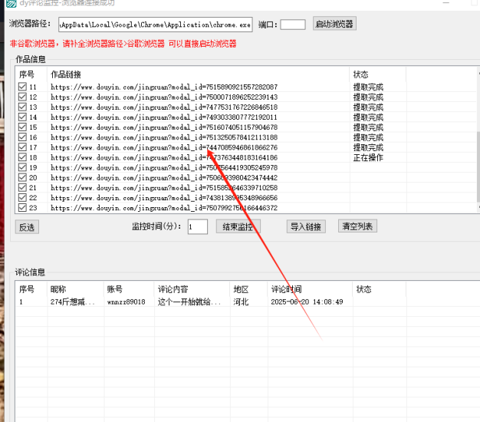
Task: Toggle the checkbox for row 18
Action: [x=22, y=157]
